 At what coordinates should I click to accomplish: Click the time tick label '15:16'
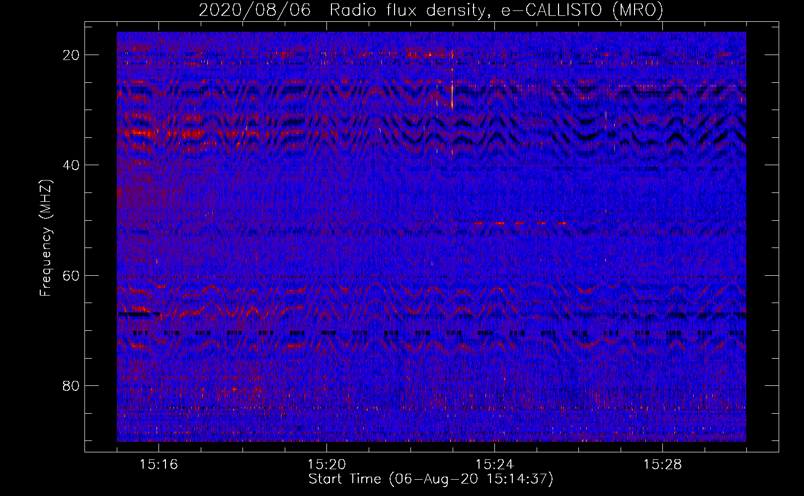click(159, 464)
